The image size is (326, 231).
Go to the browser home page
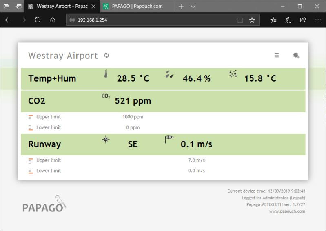point(53,20)
